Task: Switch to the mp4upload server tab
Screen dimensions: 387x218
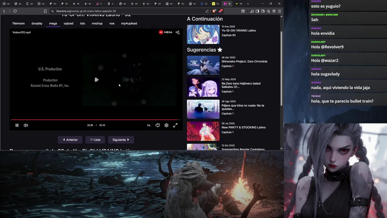Action: 129,23
